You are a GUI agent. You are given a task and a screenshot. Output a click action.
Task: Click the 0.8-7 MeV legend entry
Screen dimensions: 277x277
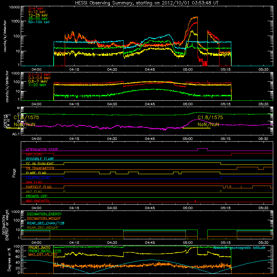(38, 81)
